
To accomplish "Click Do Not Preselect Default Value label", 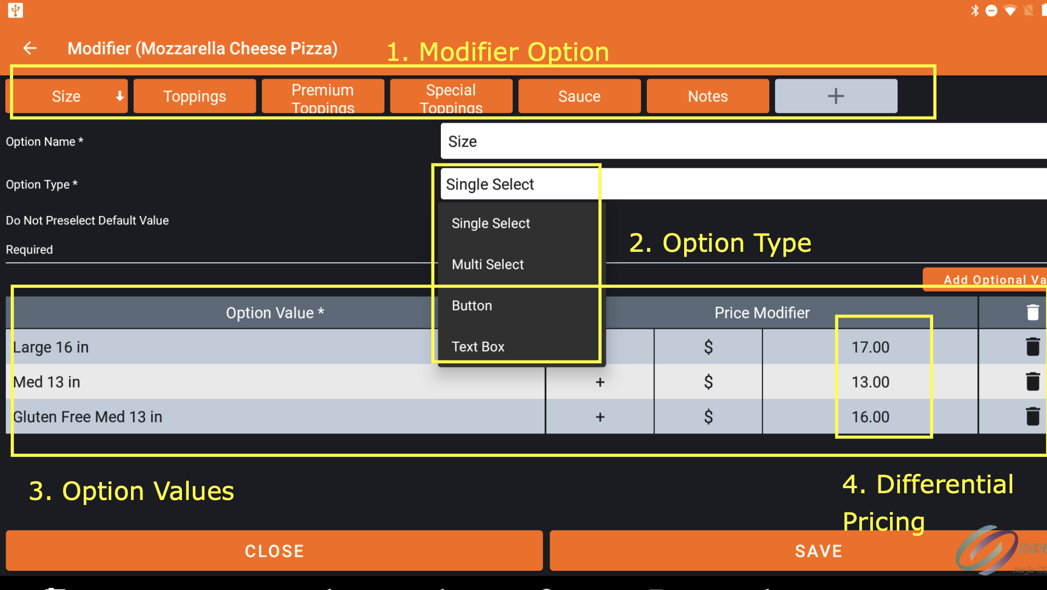I will click(87, 220).
